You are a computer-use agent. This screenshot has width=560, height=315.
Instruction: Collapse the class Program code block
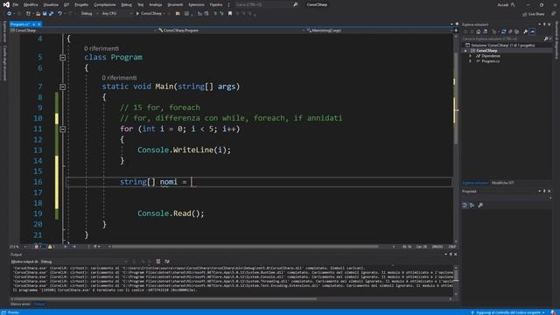(62, 58)
